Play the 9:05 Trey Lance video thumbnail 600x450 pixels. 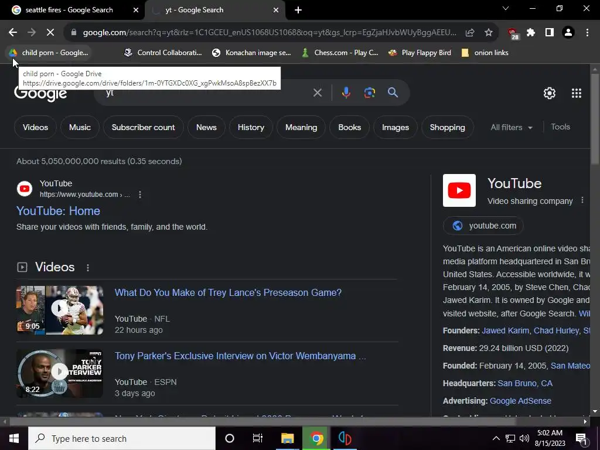click(x=60, y=311)
